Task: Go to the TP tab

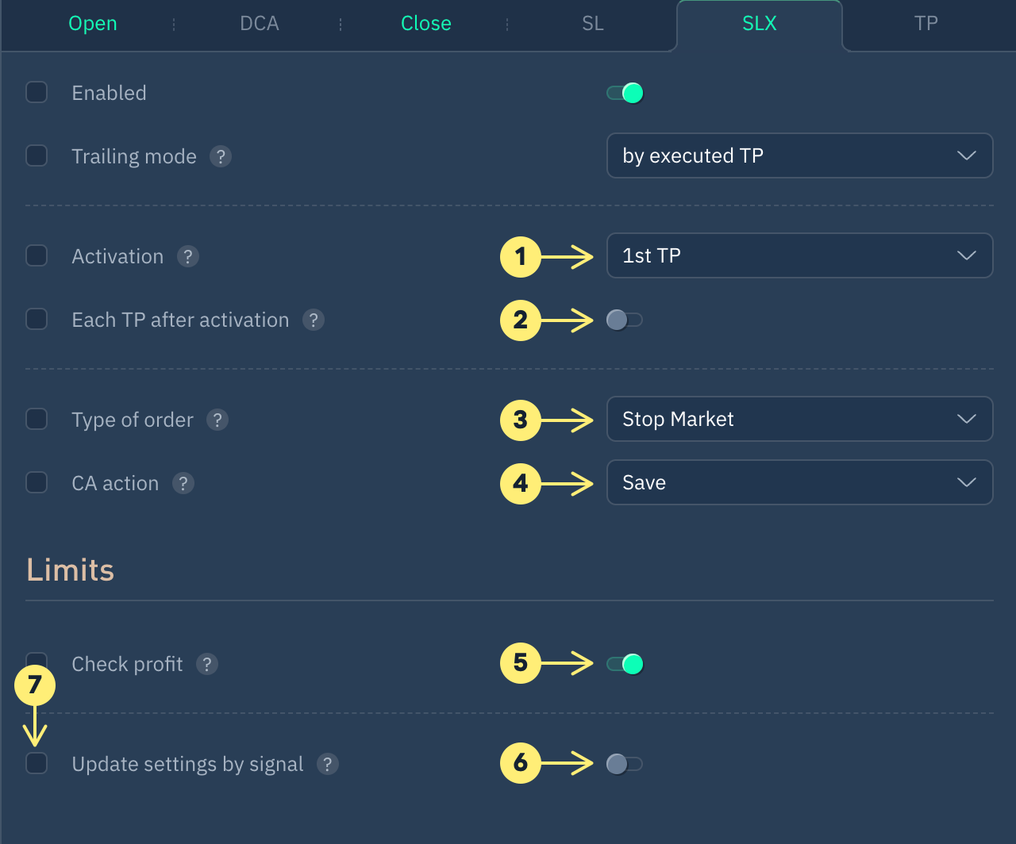Action: 926,24
